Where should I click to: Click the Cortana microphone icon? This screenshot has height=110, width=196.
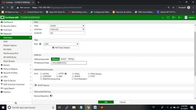[53, 107]
